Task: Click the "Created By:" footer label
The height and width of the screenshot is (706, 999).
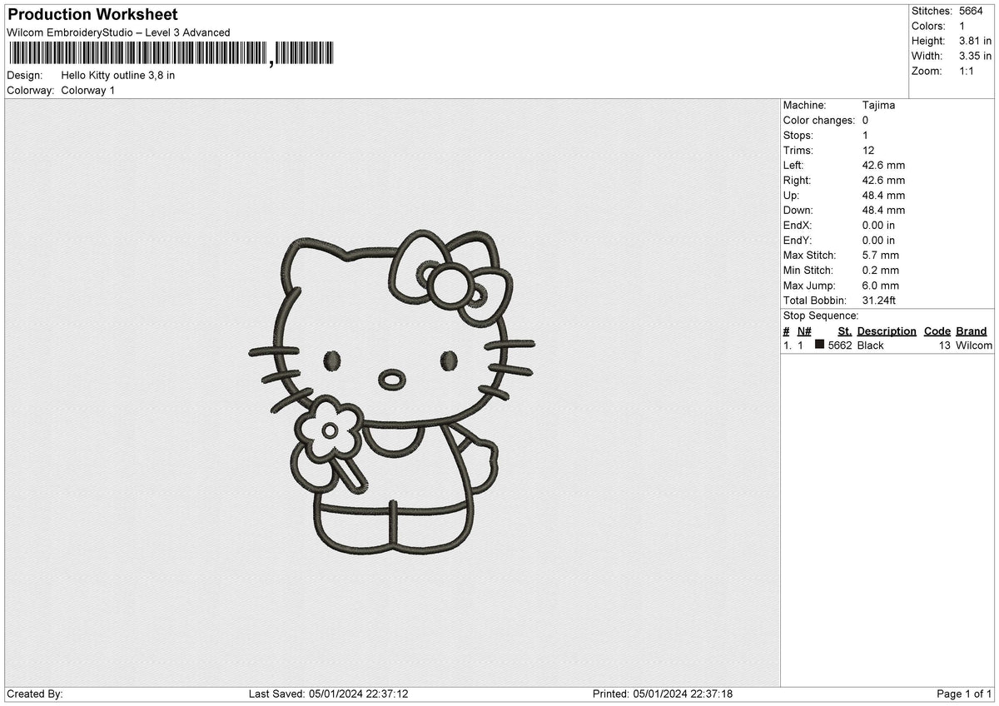Action: click(35, 694)
